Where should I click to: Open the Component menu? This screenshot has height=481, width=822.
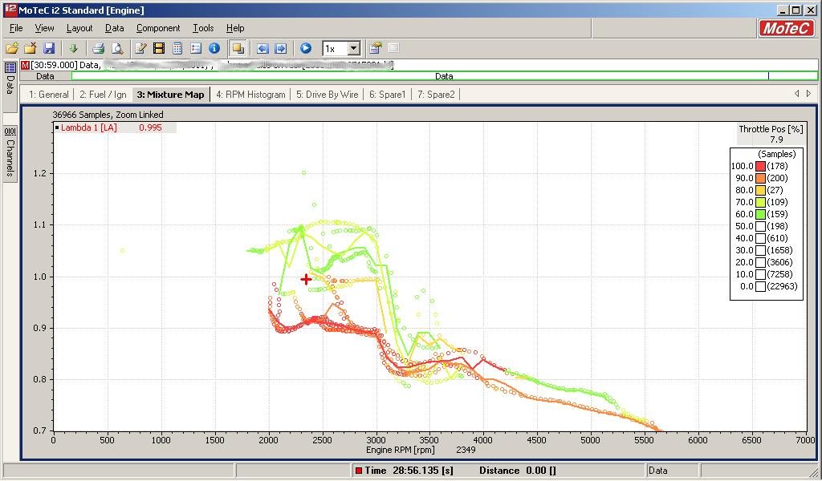point(158,28)
